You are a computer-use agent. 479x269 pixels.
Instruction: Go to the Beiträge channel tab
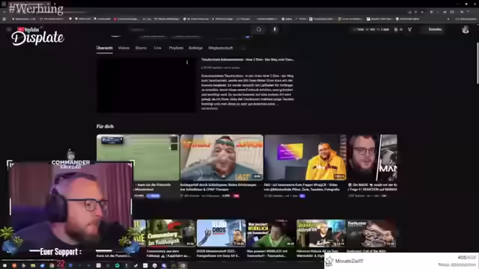(195, 48)
